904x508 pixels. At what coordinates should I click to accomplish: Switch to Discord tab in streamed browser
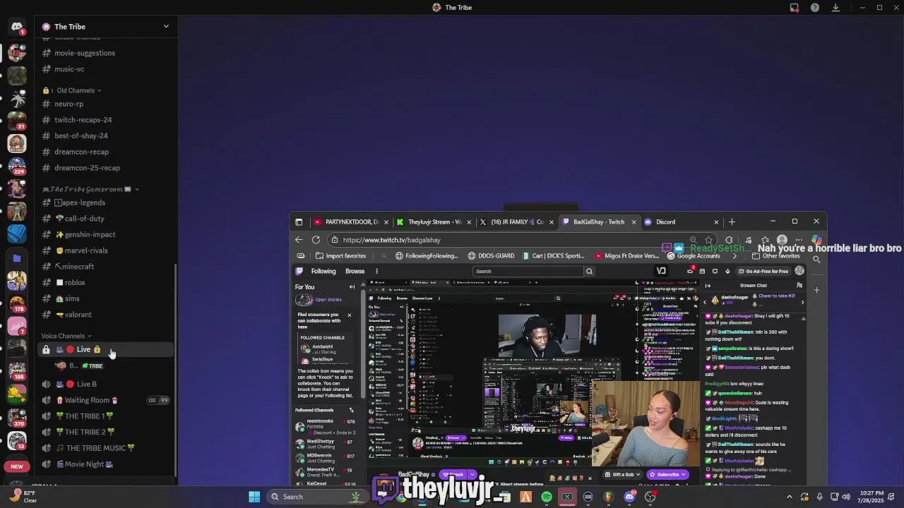(682, 222)
